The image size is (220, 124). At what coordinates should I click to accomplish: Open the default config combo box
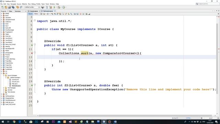32,7
